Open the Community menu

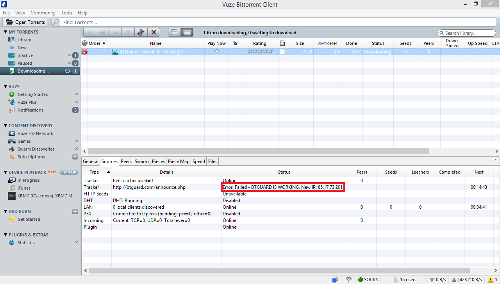[43, 13]
